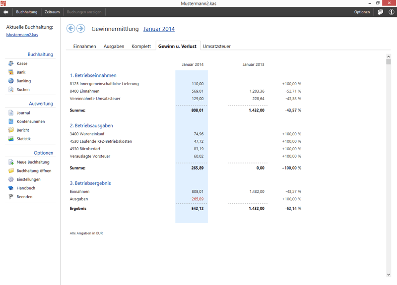Click the Handbuch book icon
Viewport: 397px width, 285px height.
pyautogui.click(x=11, y=188)
